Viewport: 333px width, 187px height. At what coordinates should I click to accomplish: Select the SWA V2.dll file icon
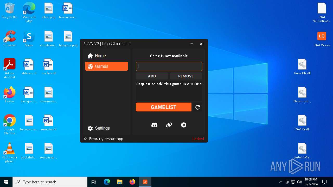coord(302,123)
